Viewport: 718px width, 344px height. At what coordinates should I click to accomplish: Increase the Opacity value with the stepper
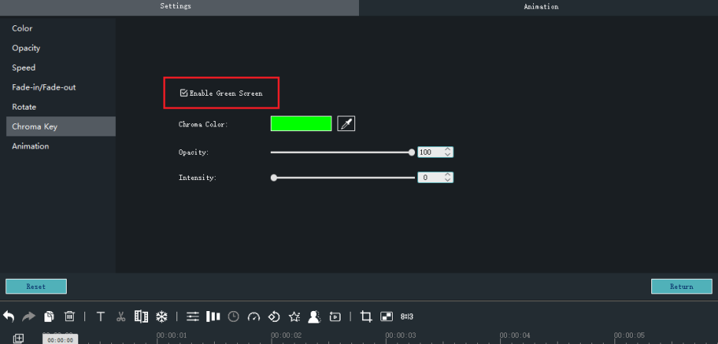pos(448,149)
